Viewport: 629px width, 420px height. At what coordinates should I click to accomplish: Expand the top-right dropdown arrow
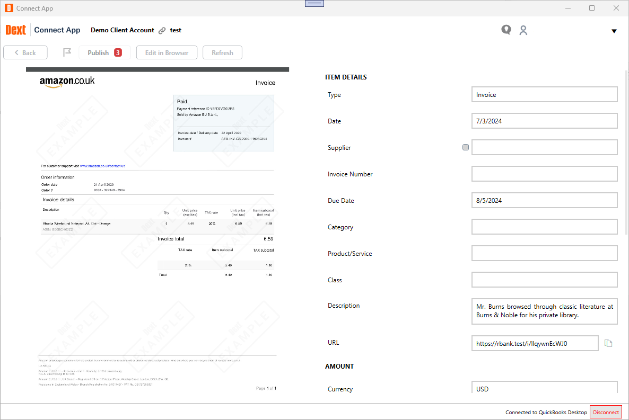(614, 31)
